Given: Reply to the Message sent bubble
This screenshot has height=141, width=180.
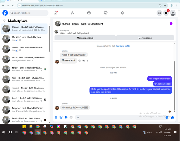Looking at the screenshot, I should point(84,61).
